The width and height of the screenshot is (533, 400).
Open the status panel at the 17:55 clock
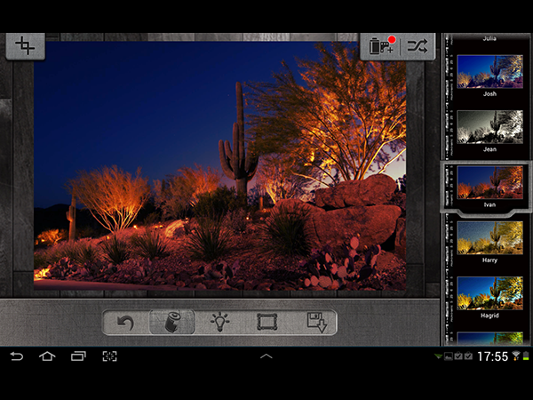point(491,356)
